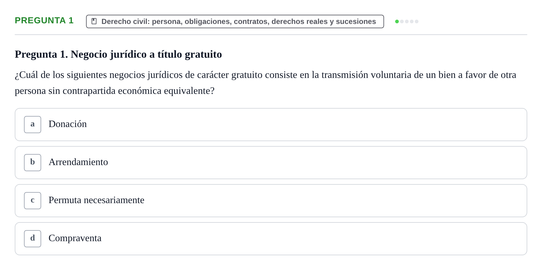542x270 pixels.
Task: Click the middle third difficulty dot
Action: [x=407, y=21]
